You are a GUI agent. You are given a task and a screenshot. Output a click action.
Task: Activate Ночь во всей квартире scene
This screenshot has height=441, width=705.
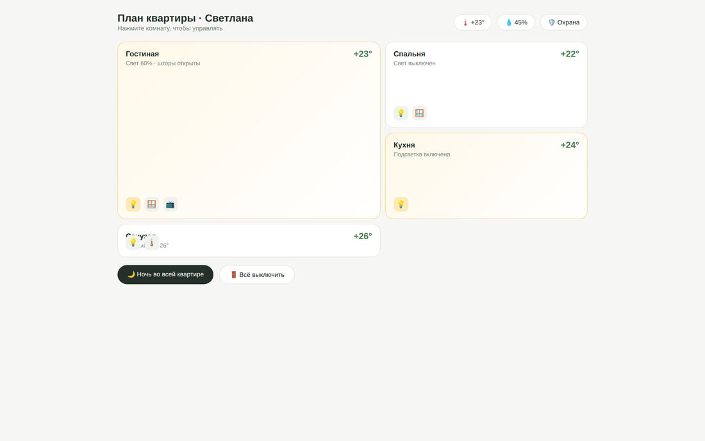click(x=165, y=275)
